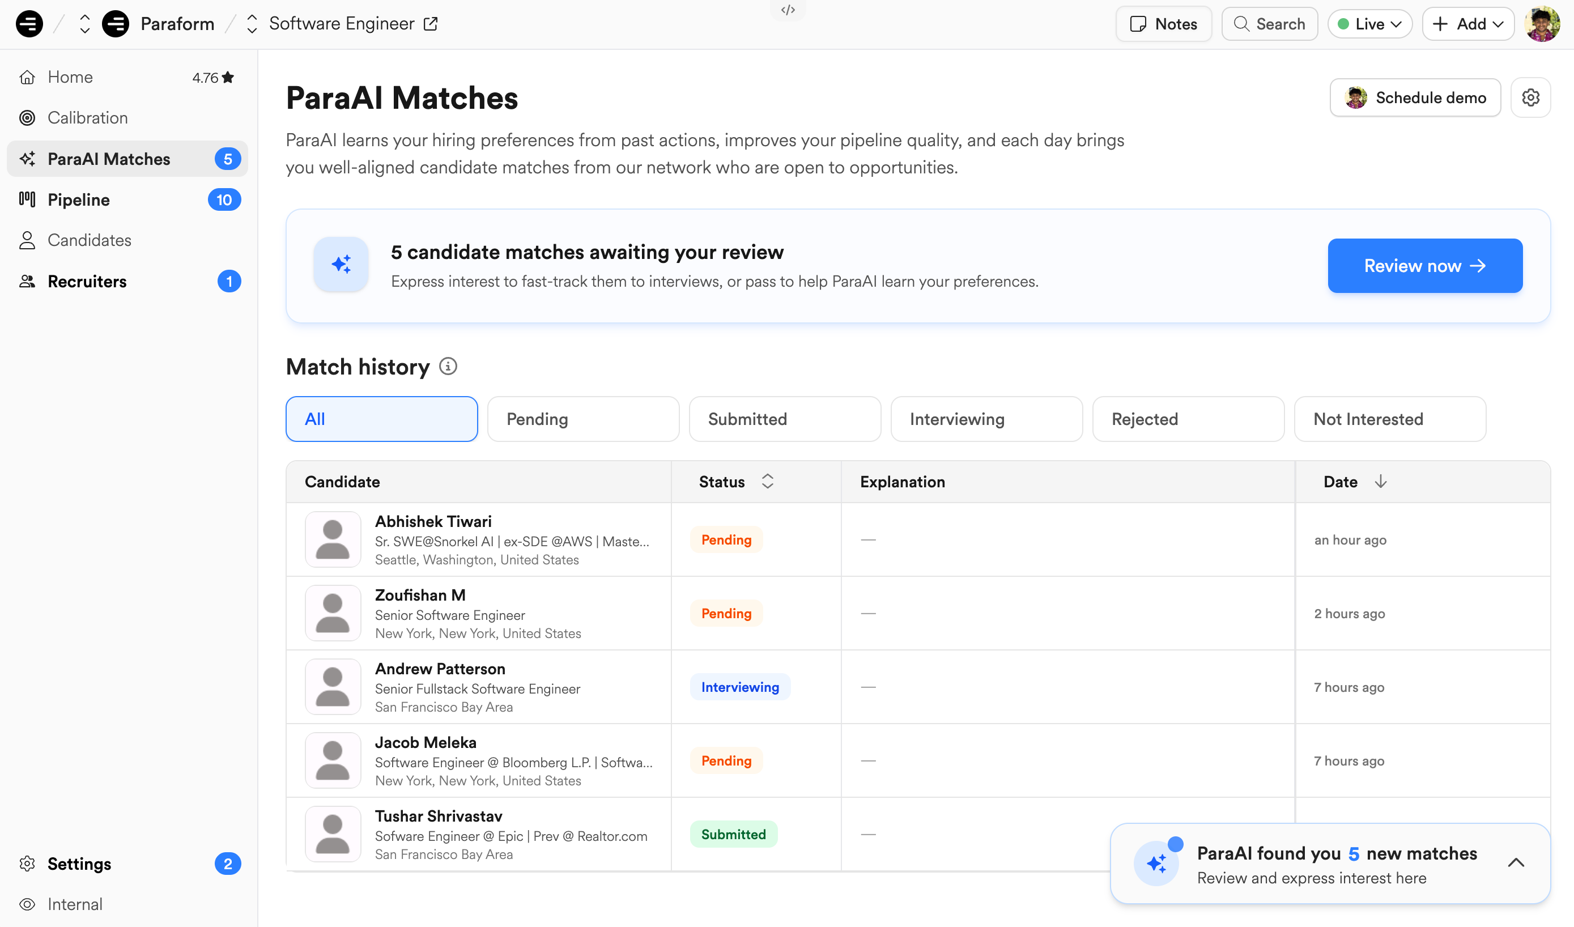Click the Schedule demo button
This screenshot has width=1574, height=927.
(1415, 97)
